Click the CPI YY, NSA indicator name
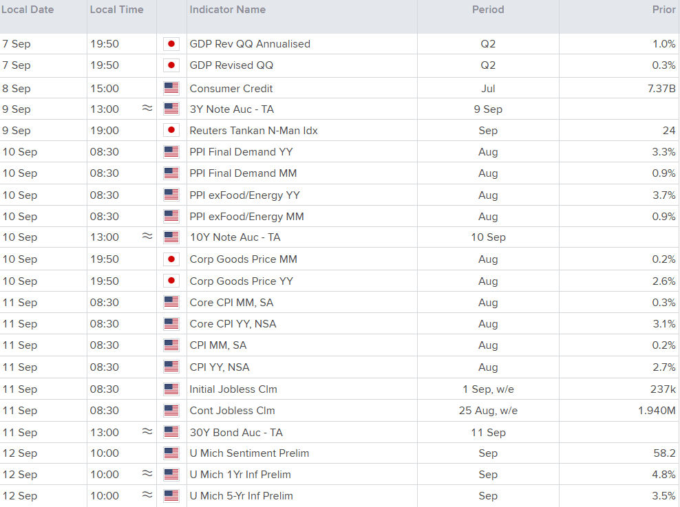Viewport: 680px width, 507px height. (x=220, y=367)
